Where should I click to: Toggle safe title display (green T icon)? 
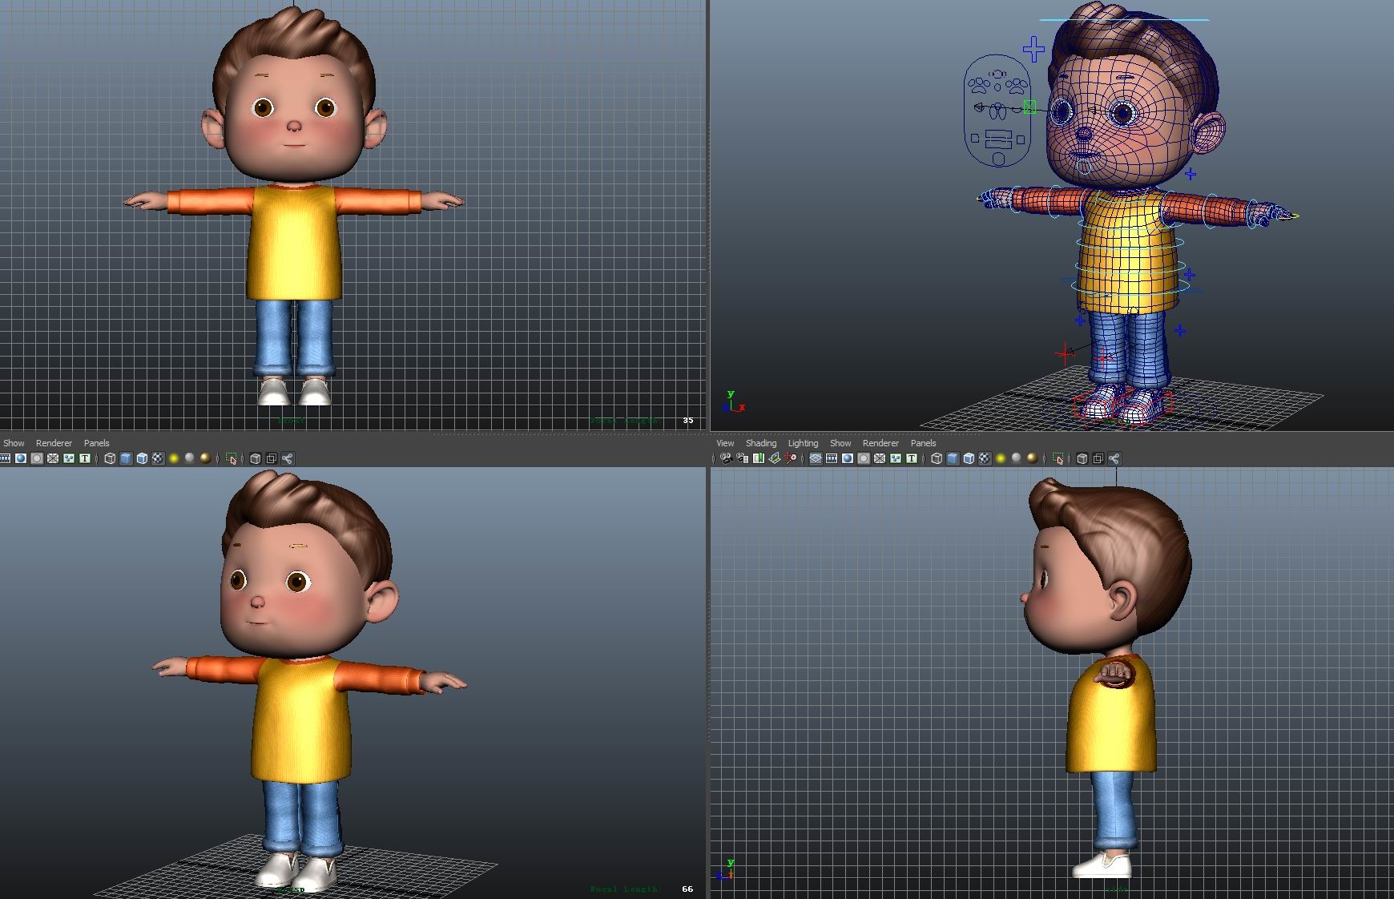point(85,458)
